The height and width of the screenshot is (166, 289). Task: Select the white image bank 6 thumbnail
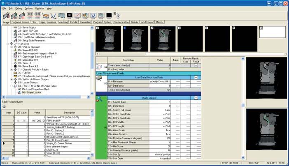(273, 32)
